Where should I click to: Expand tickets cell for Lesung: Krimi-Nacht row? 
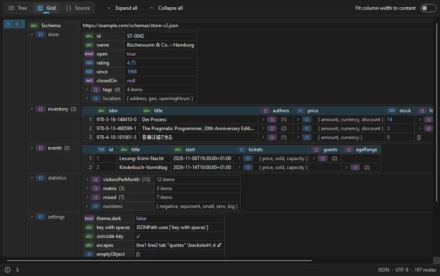[239, 158]
